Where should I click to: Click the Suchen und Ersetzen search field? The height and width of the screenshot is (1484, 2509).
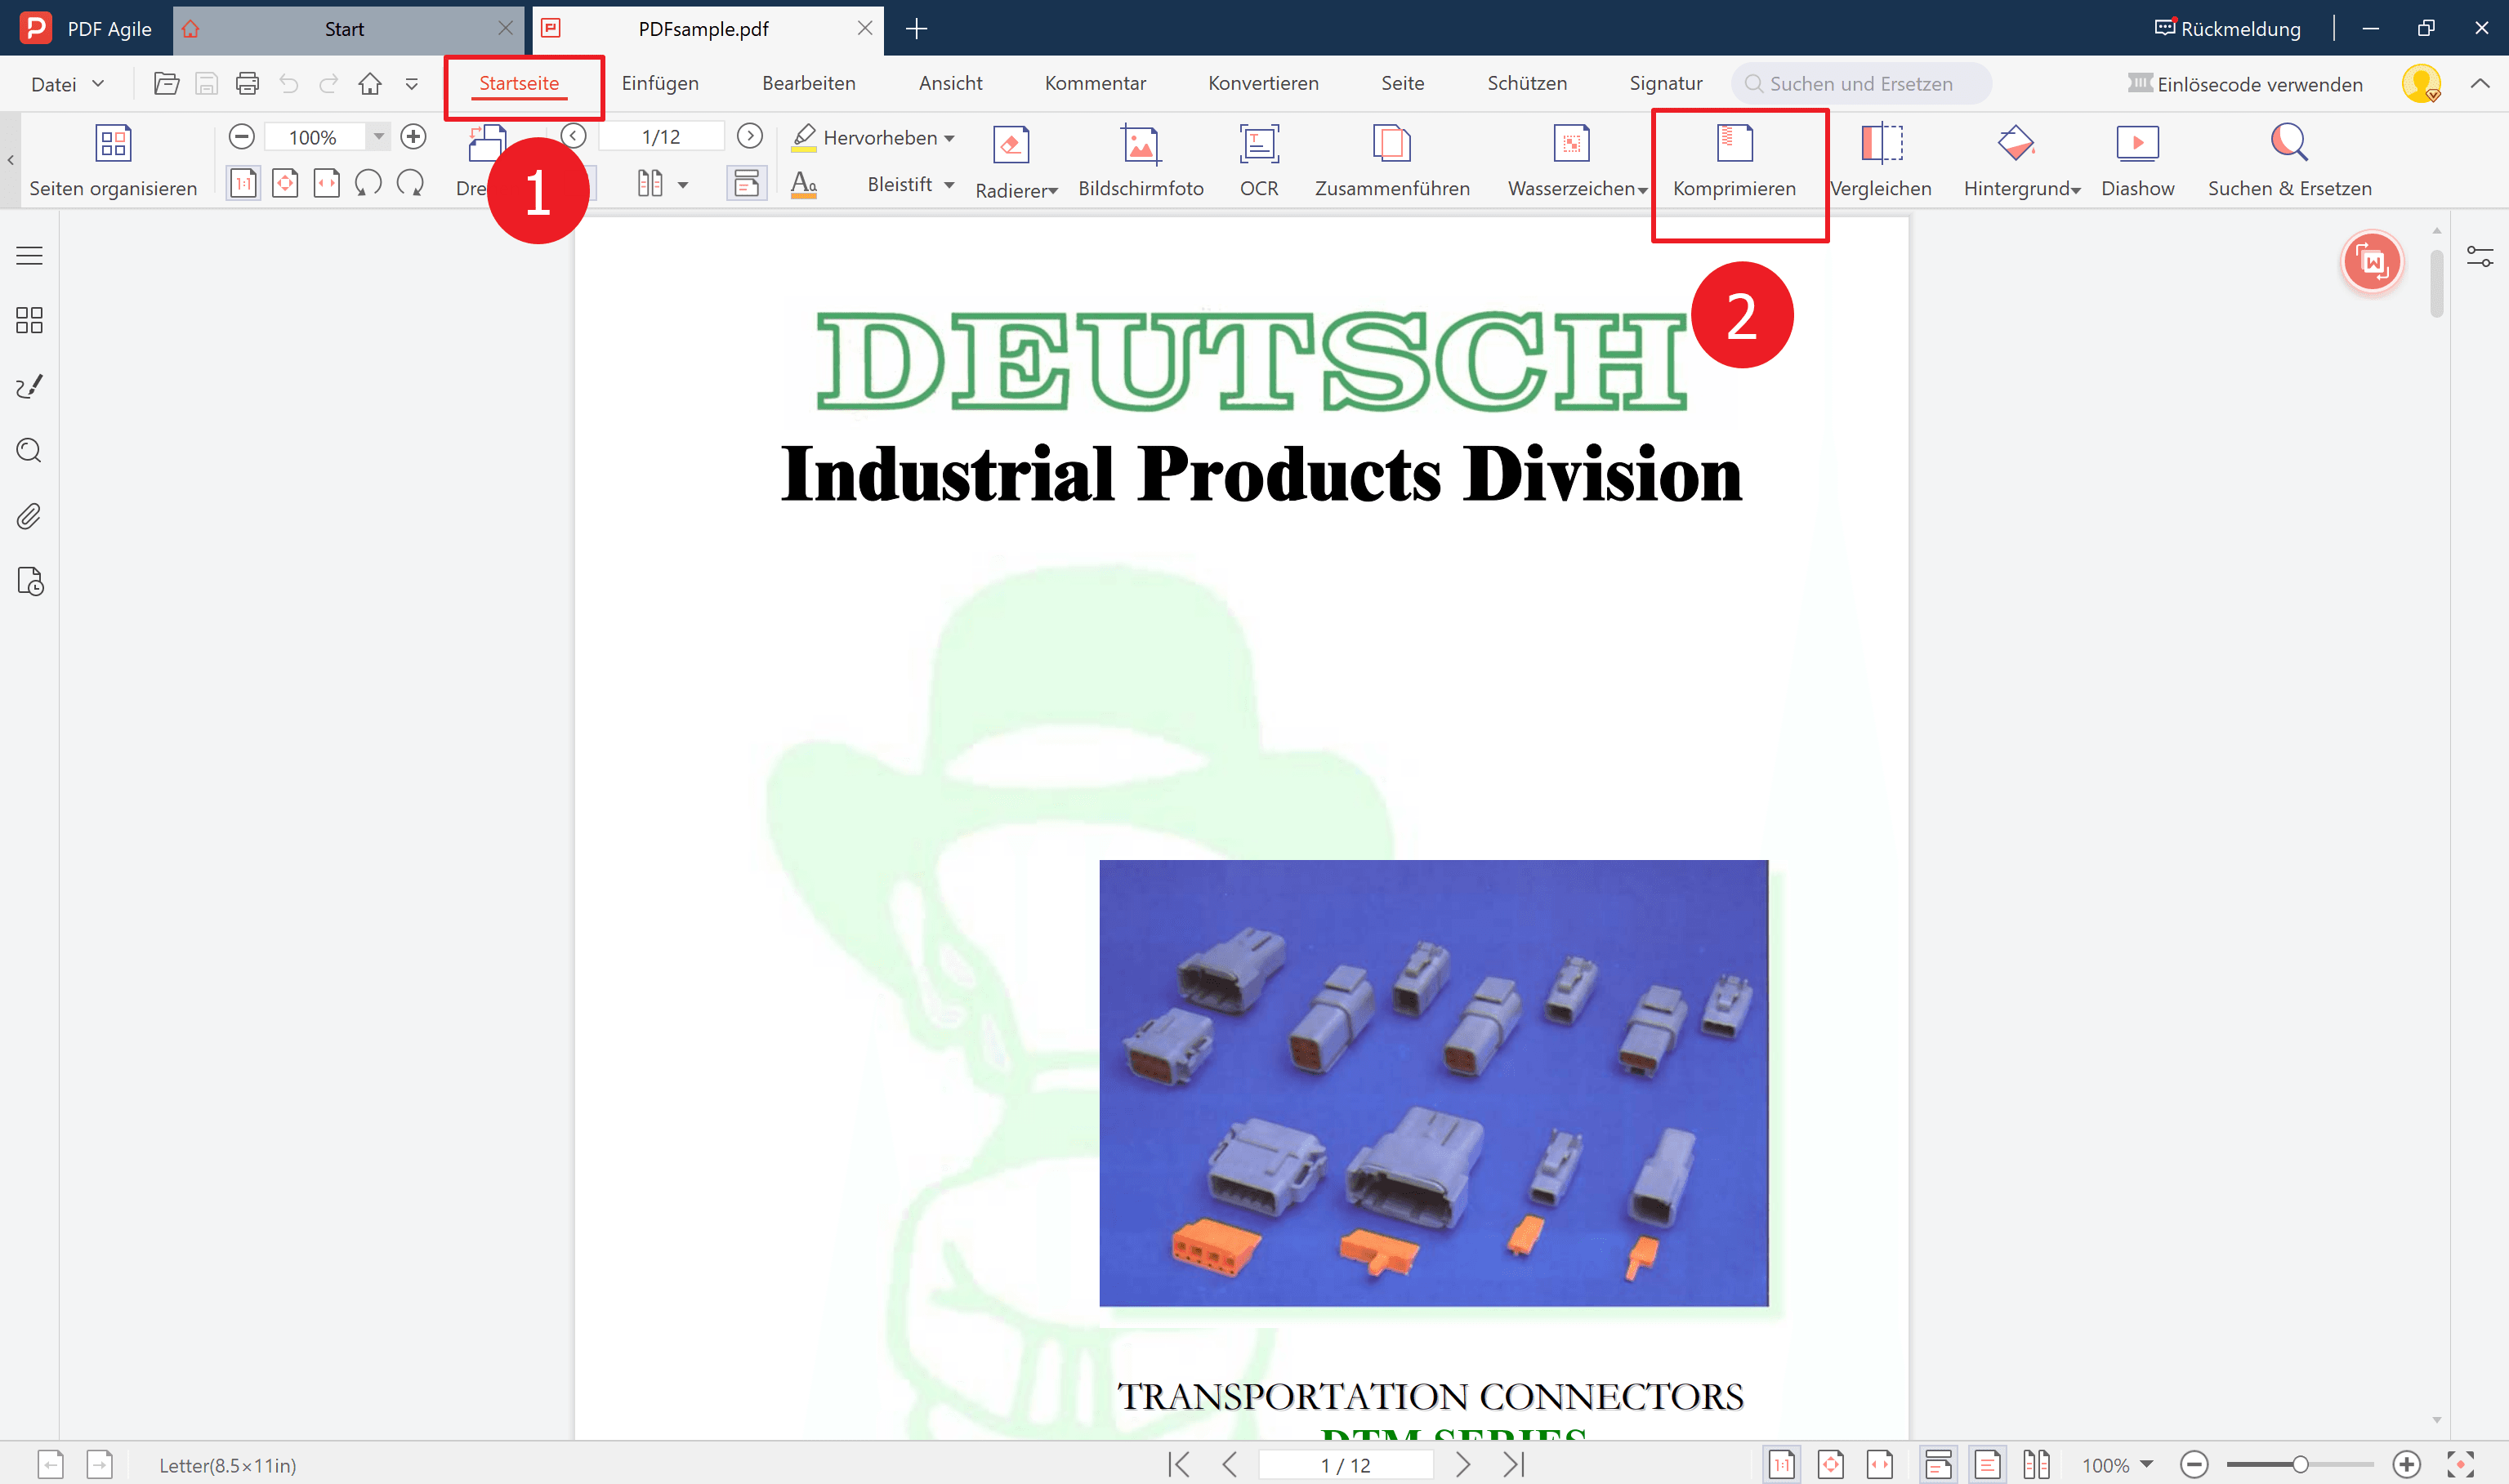(1861, 84)
